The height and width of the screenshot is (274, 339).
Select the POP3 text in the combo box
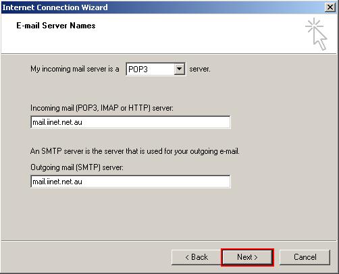tap(138, 69)
